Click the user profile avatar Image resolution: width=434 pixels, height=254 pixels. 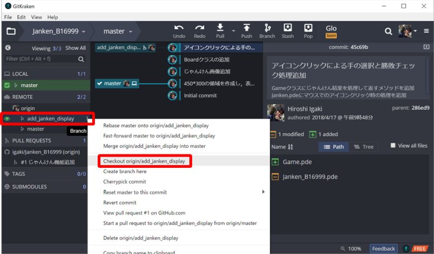(405, 31)
